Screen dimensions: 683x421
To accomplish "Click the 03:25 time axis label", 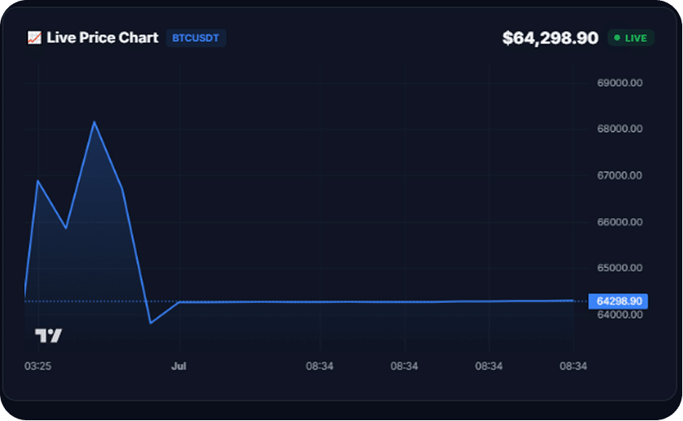I will coord(38,366).
